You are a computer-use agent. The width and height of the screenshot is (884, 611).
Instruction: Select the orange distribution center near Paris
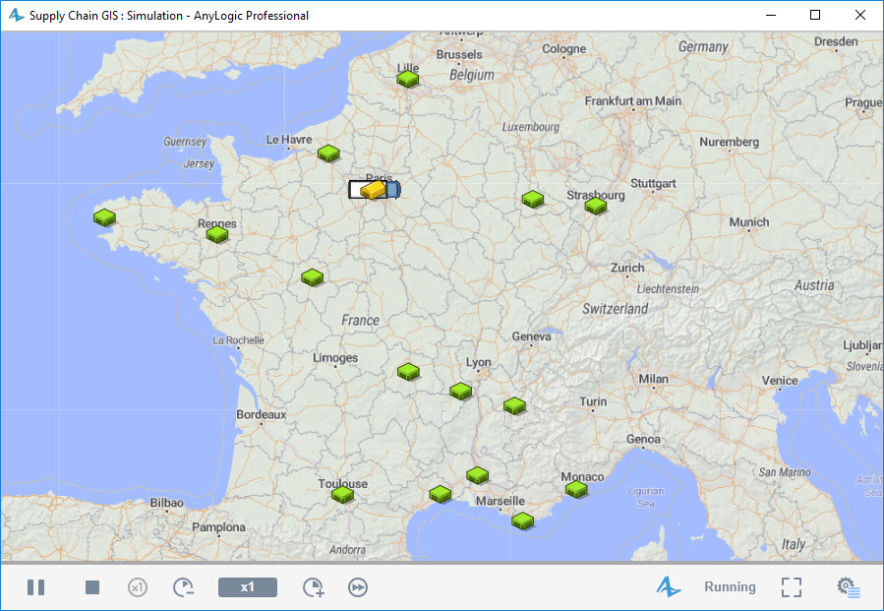pyautogui.click(x=374, y=188)
